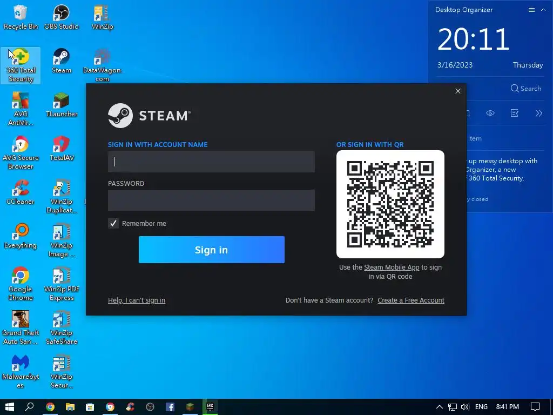Screen dimensions: 553x415
Task: Select the WinZip desktop shortcut
Action: tap(102, 17)
